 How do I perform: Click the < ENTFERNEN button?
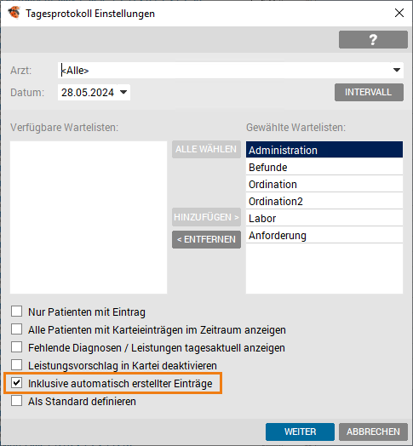coord(206,239)
